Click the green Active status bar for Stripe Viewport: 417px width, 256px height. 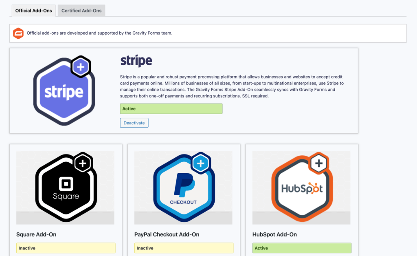[x=171, y=109]
